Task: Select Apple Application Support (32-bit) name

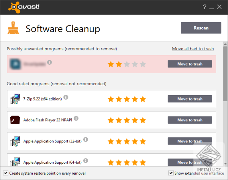Action: click(x=52, y=141)
